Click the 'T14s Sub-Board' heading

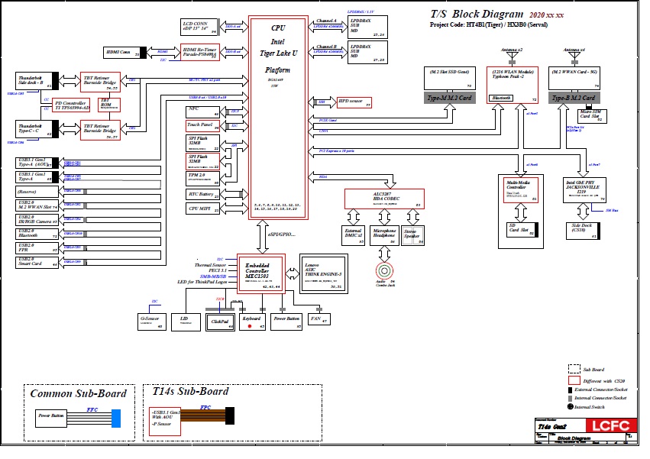[190, 392]
